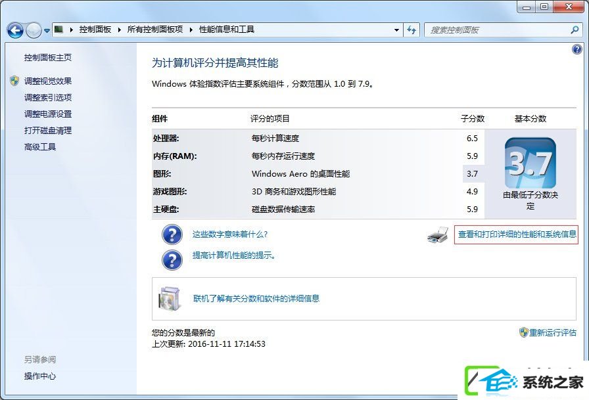Click the 处理器 row label
Screen dimensions: 589x400
pos(166,139)
